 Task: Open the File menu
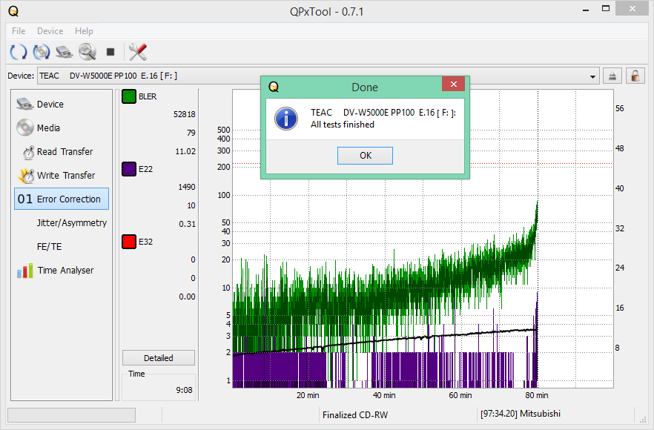click(x=19, y=31)
